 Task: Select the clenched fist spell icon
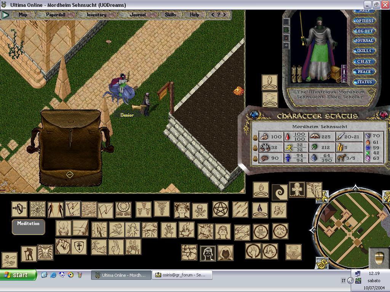coord(63,246)
